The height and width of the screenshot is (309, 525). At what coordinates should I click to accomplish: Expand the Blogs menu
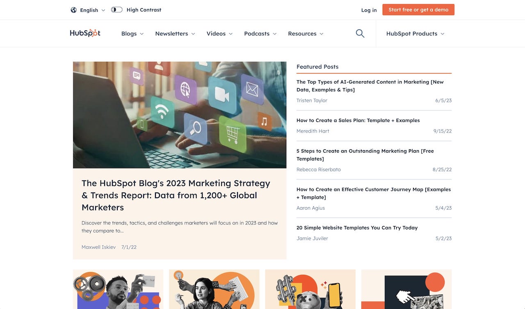click(132, 34)
